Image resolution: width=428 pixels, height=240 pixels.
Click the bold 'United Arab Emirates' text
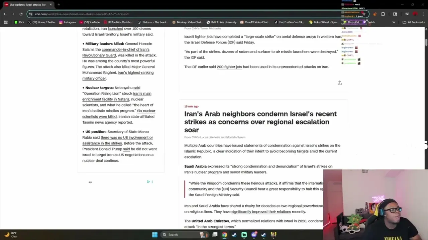coord(210,221)
